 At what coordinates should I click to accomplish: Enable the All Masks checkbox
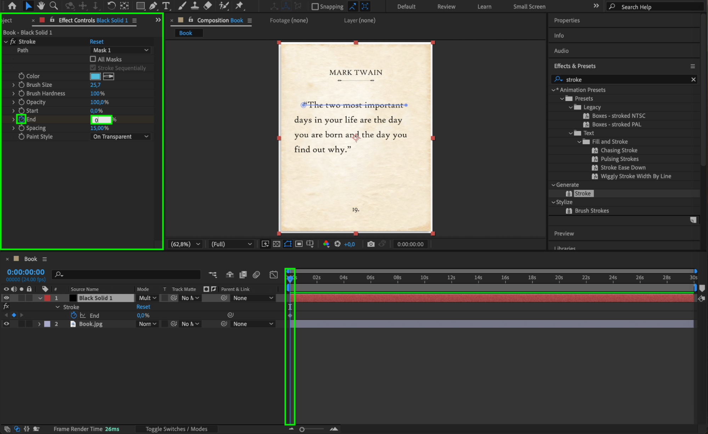pos(93,59)
